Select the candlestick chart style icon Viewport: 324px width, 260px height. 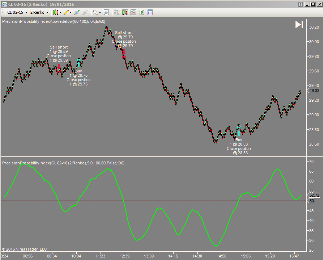pyautogui.click(x=56, y=12)
